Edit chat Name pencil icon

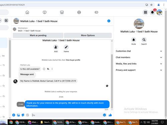tap(66, 47)
